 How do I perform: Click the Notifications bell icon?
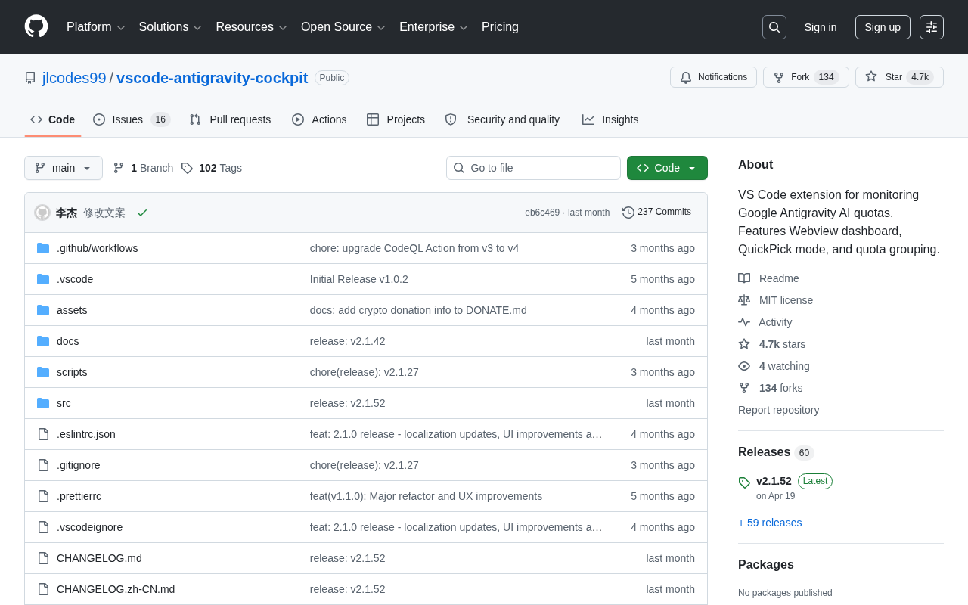(686, 77)
